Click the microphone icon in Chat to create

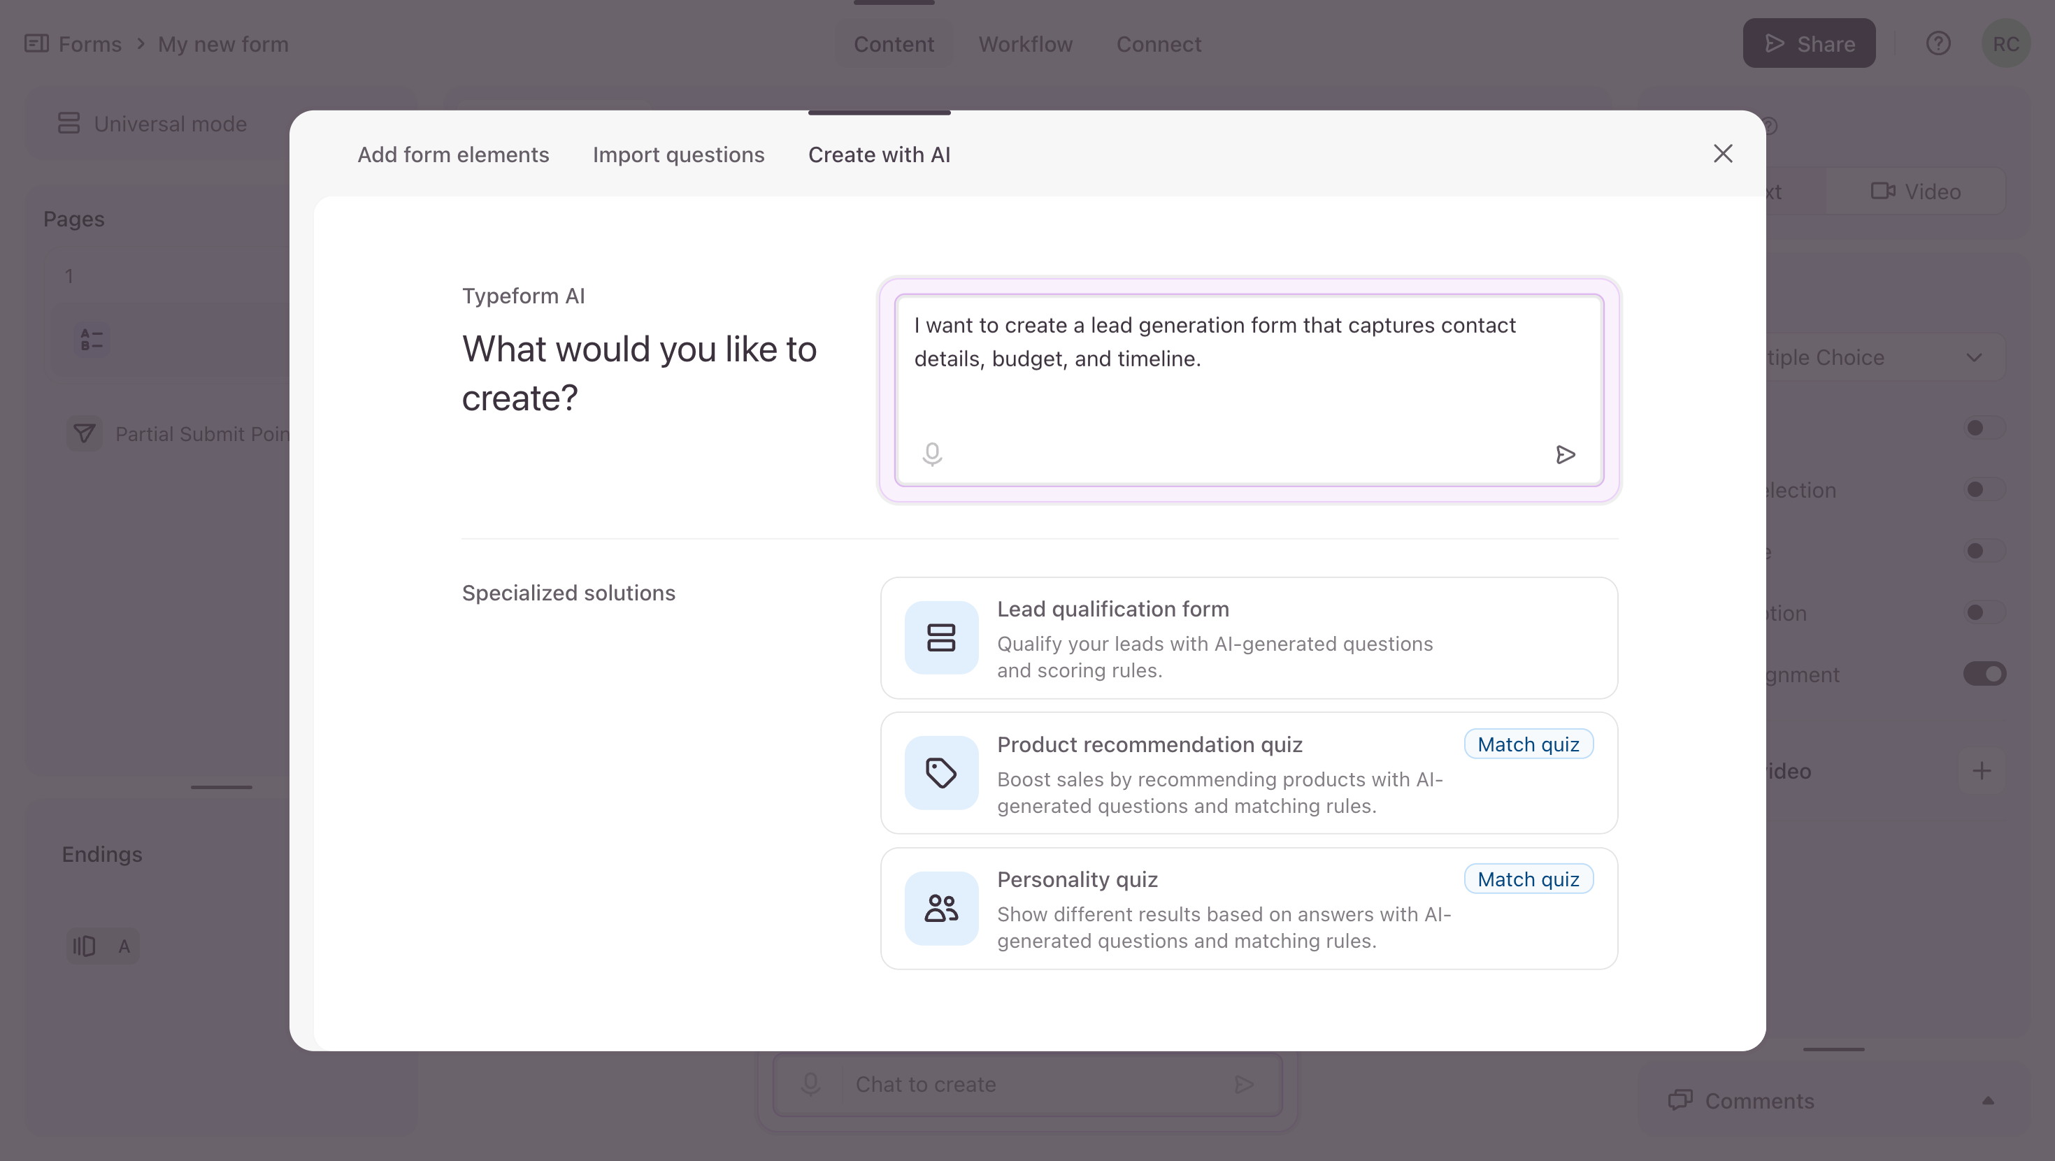810,1083
